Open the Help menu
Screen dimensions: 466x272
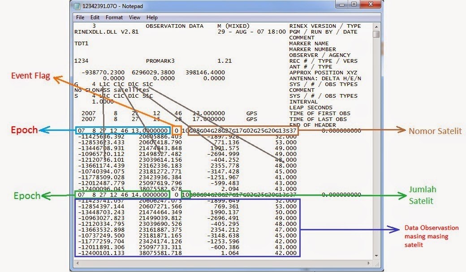pos(151,17)
